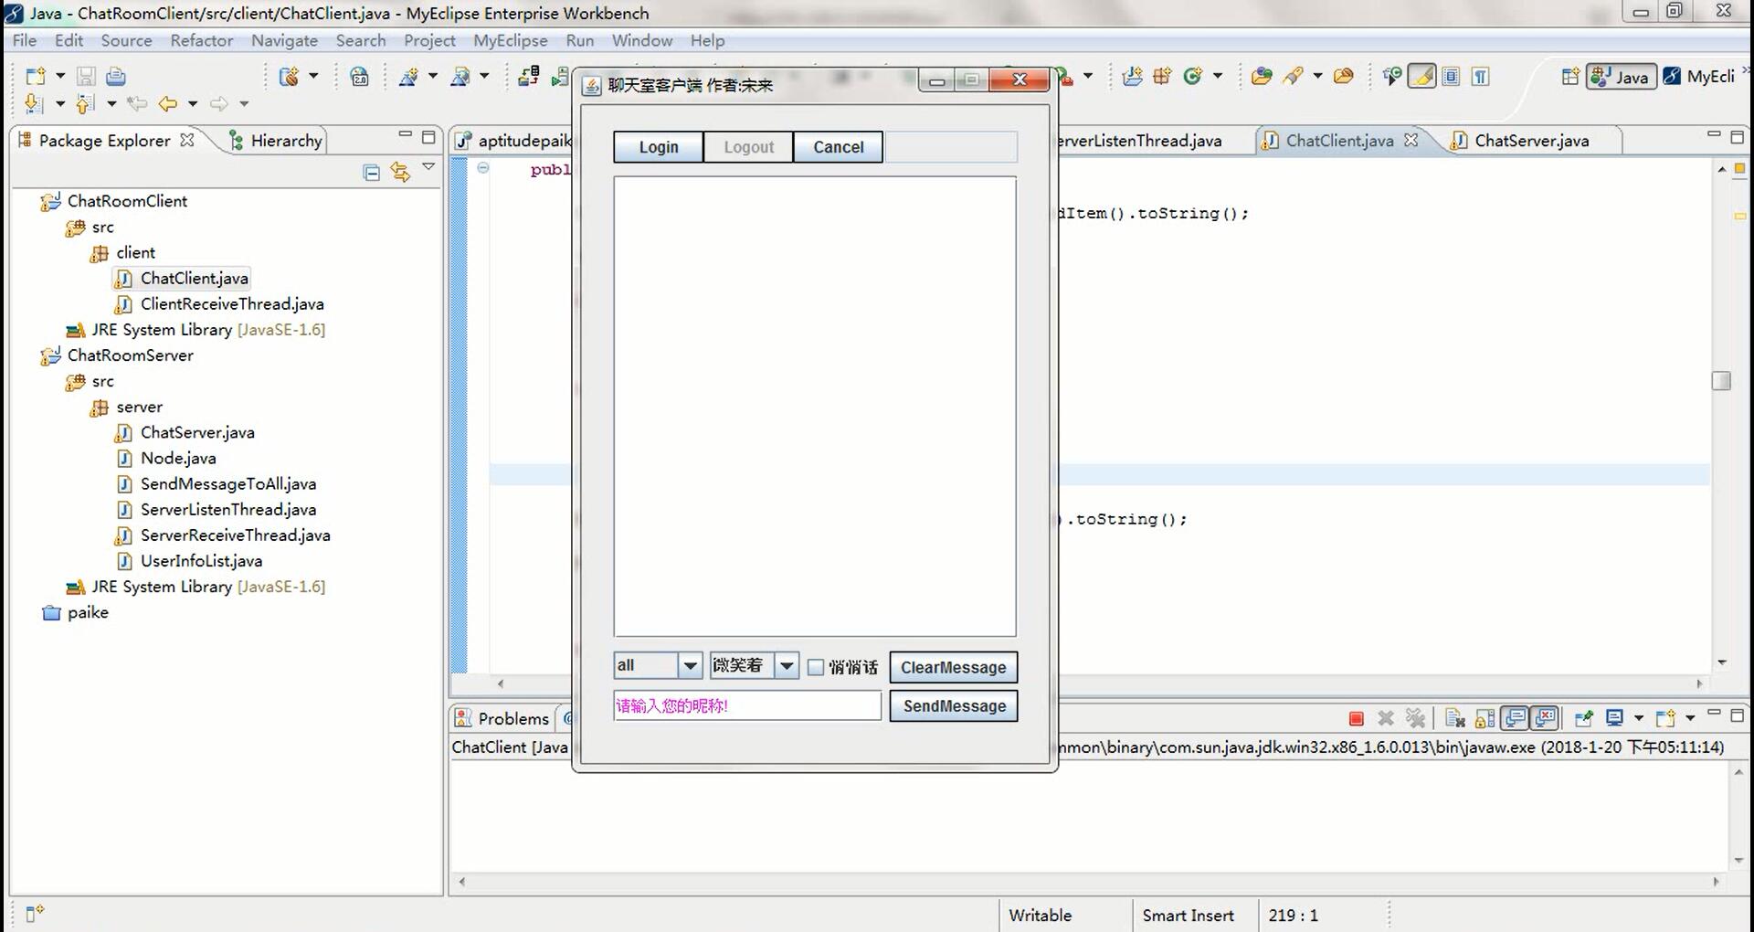Click the Previous Annotation arrow icon

click(x=85, y=104)
